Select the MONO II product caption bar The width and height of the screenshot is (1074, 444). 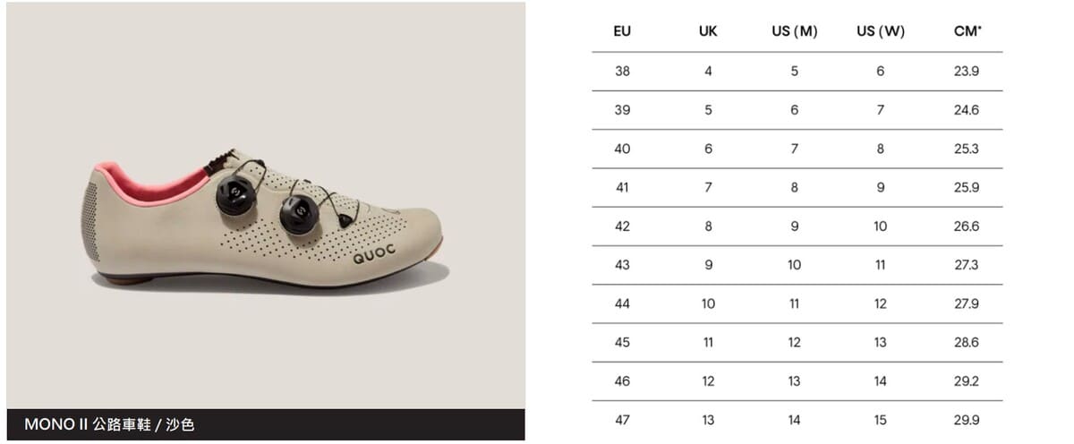[266, 424]
